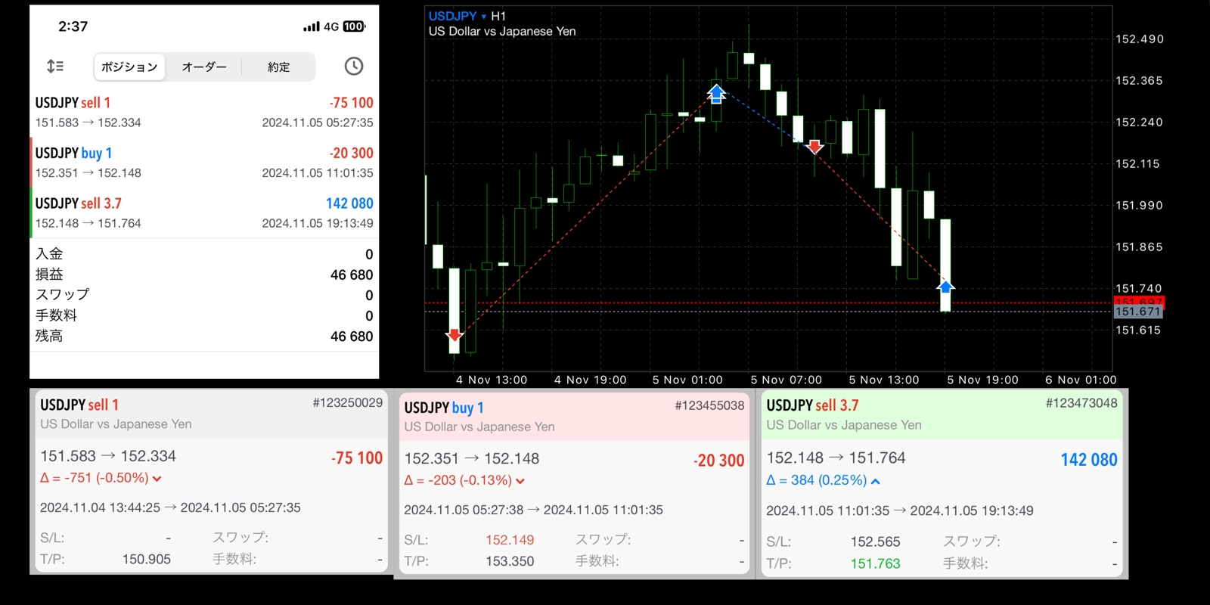Open USDJPY sell 1 history row

click(204, 112)
